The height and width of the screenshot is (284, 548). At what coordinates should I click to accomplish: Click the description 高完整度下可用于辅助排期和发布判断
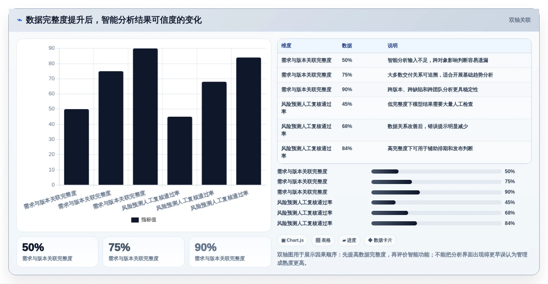click(430, 148)
